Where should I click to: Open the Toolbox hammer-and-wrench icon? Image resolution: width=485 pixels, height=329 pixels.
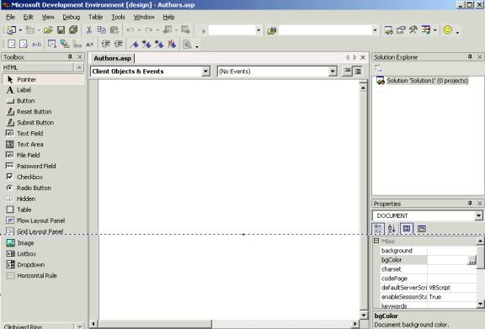(x=413, y=30)
